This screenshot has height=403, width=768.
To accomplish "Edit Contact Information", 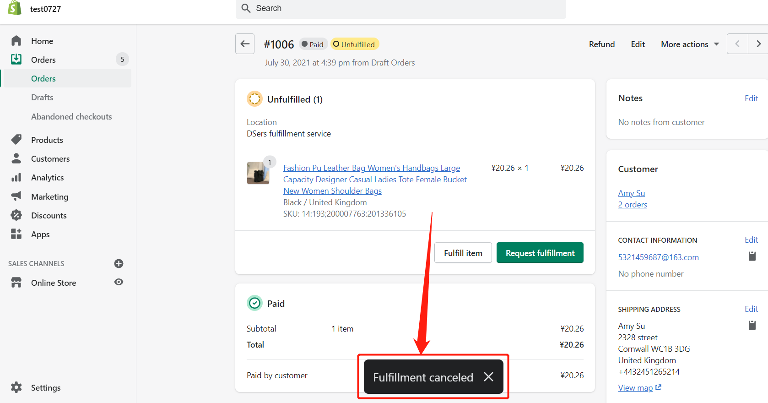I will point(751,240).
